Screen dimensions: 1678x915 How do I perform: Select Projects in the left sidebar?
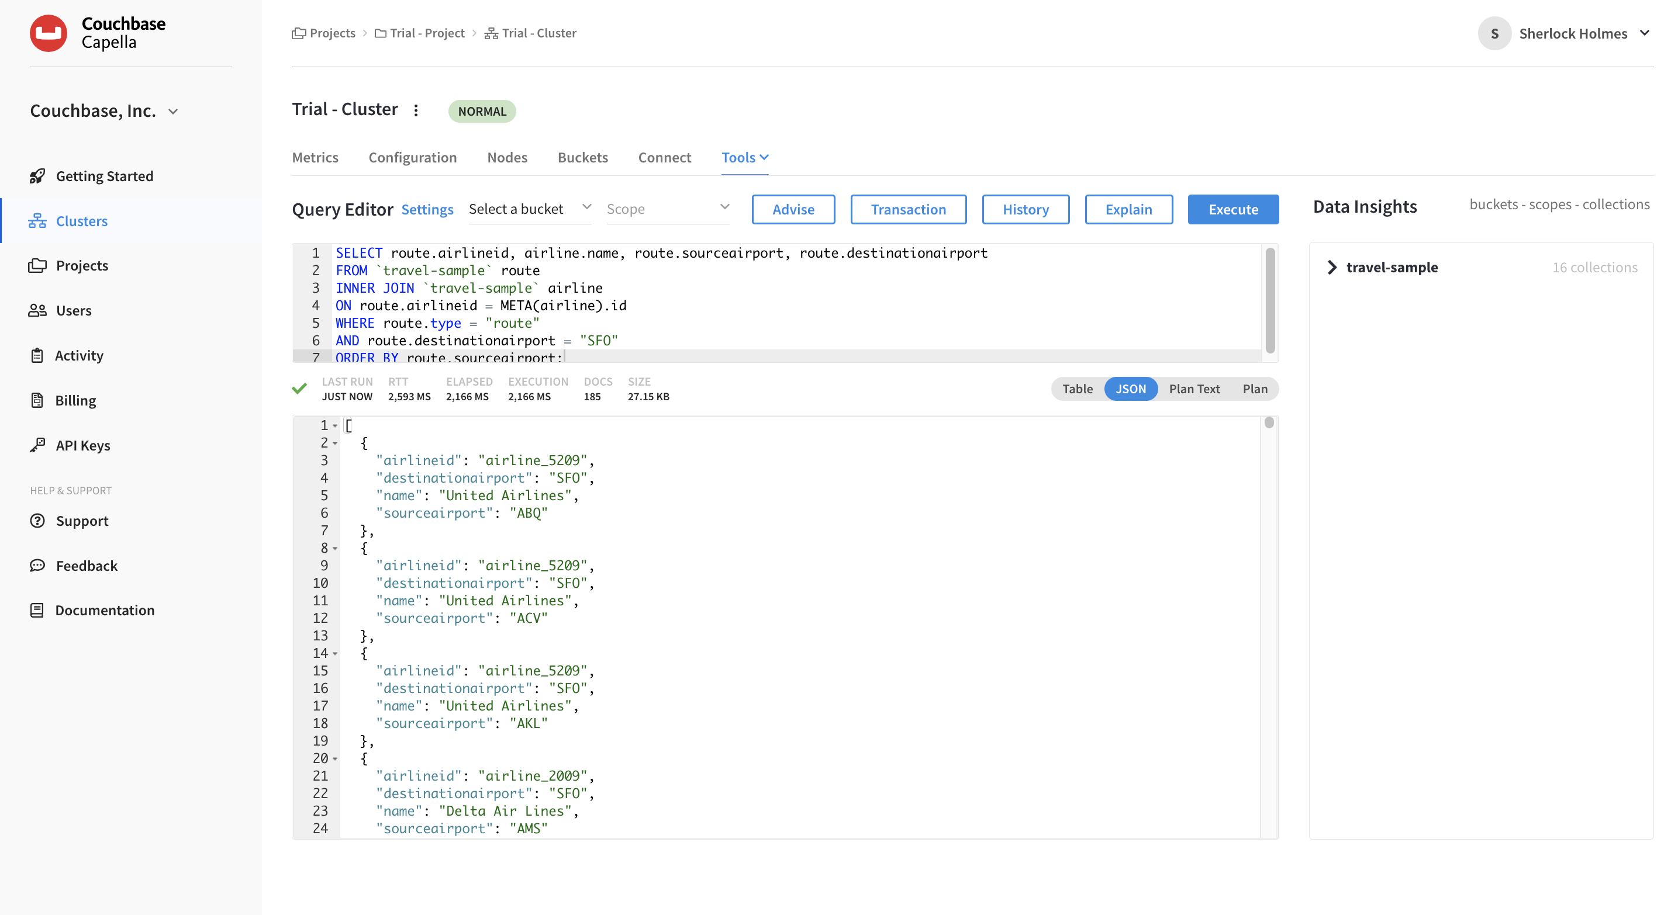81,265
